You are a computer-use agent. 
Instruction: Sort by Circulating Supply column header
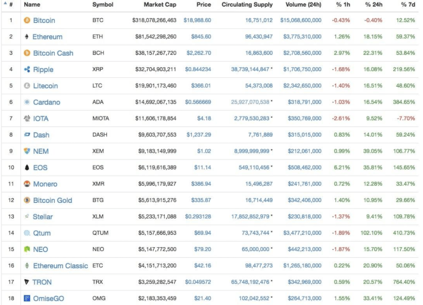tap(247, 5)
